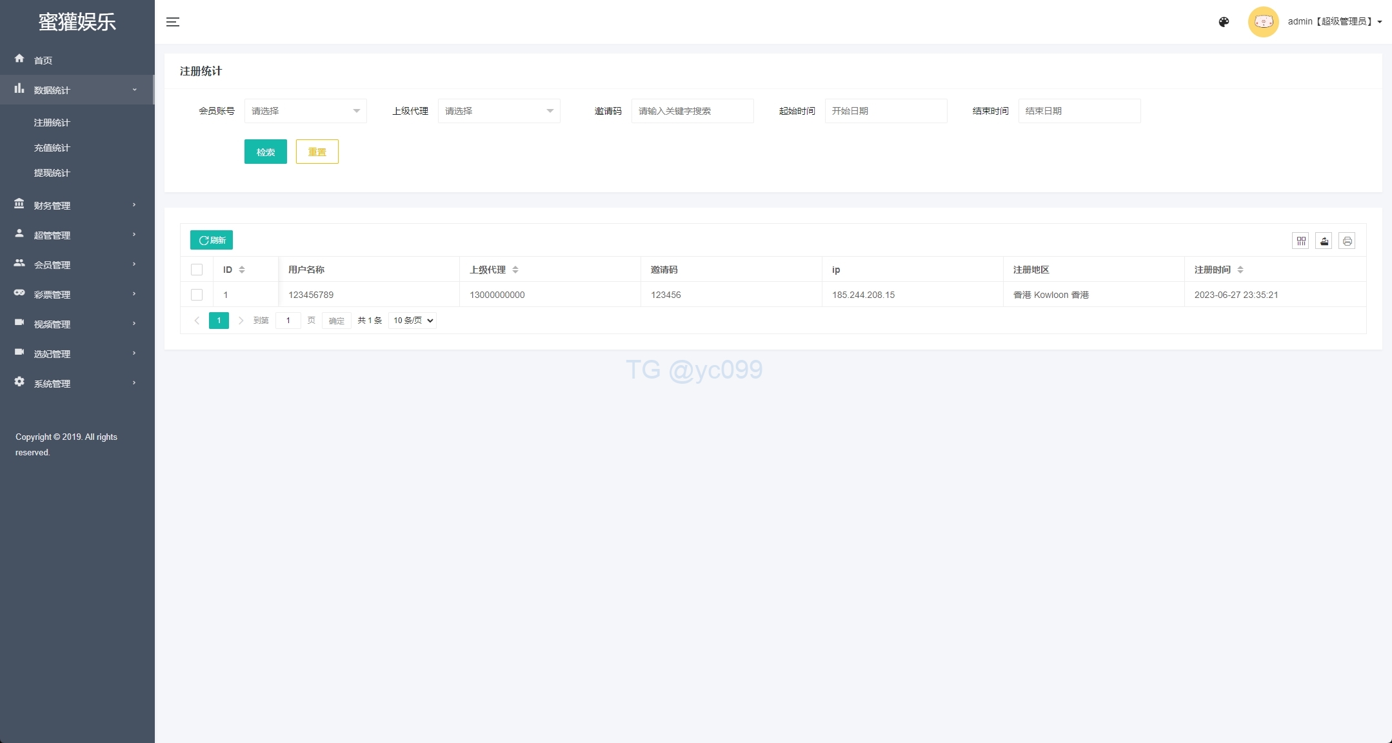Click the 检索 search button
The height and width of the screenshot is (743, 1392).
click(265, 152)
